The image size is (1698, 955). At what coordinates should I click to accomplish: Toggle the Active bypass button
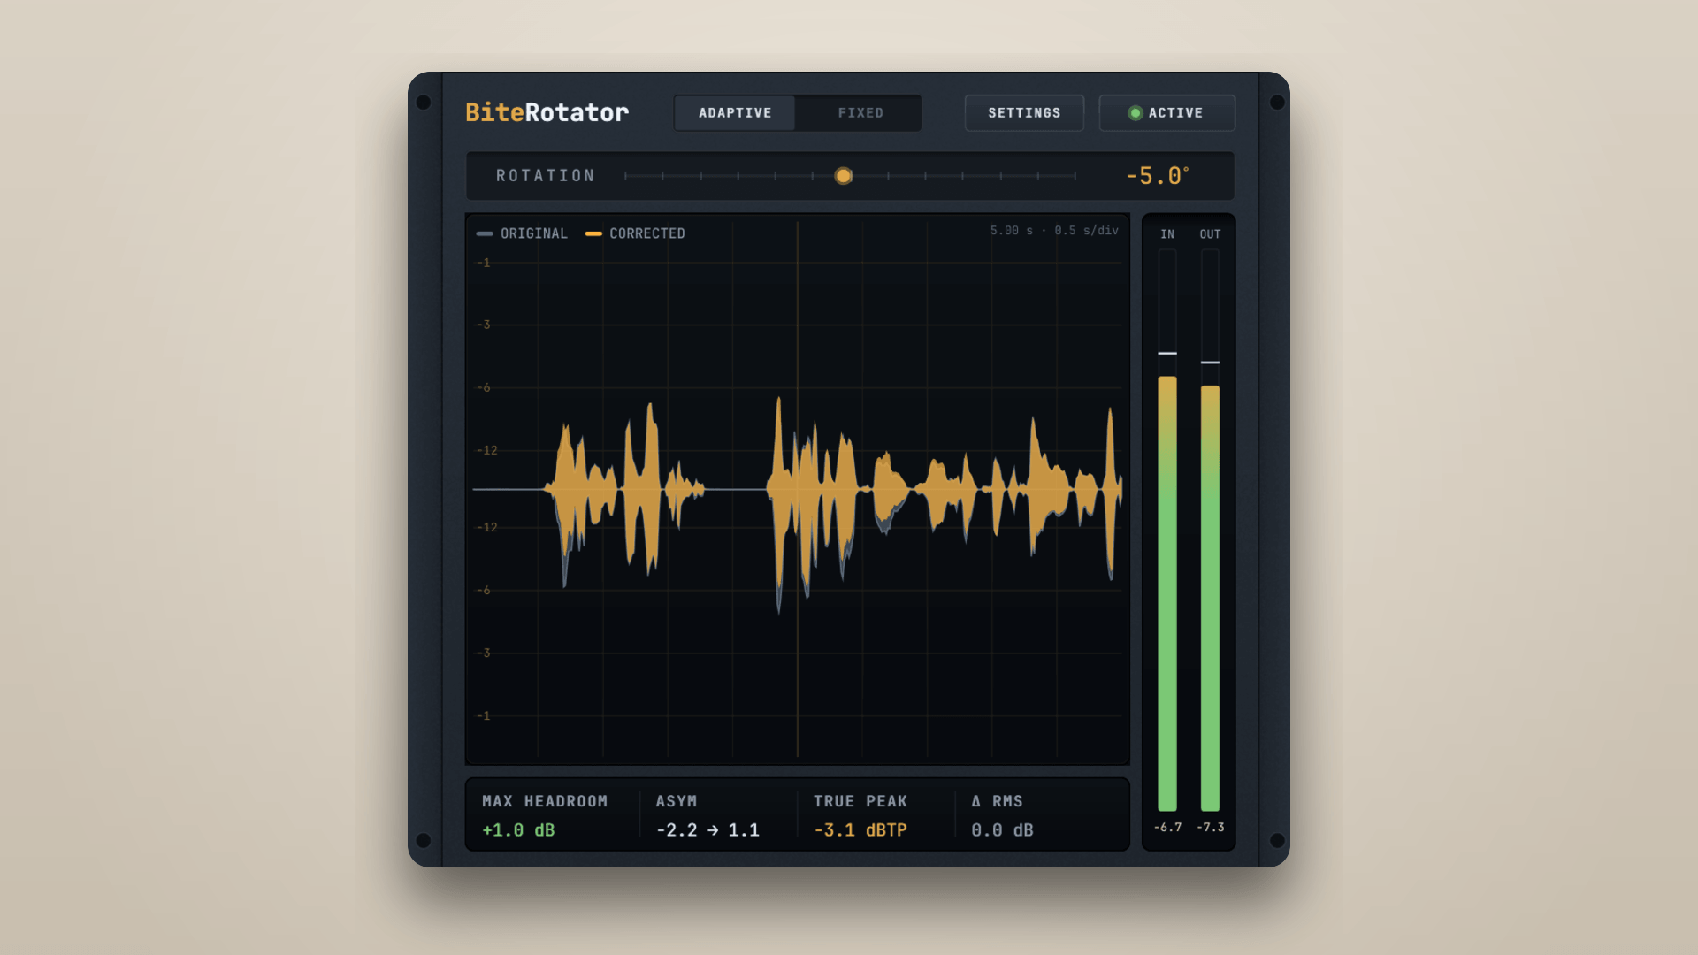(1167, 113)
